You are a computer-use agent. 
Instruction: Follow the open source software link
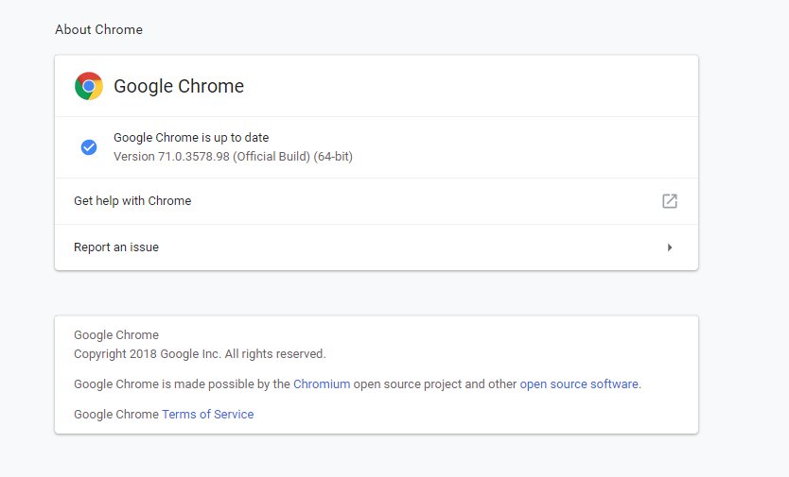pyautogui.click(x=579, y=384)
